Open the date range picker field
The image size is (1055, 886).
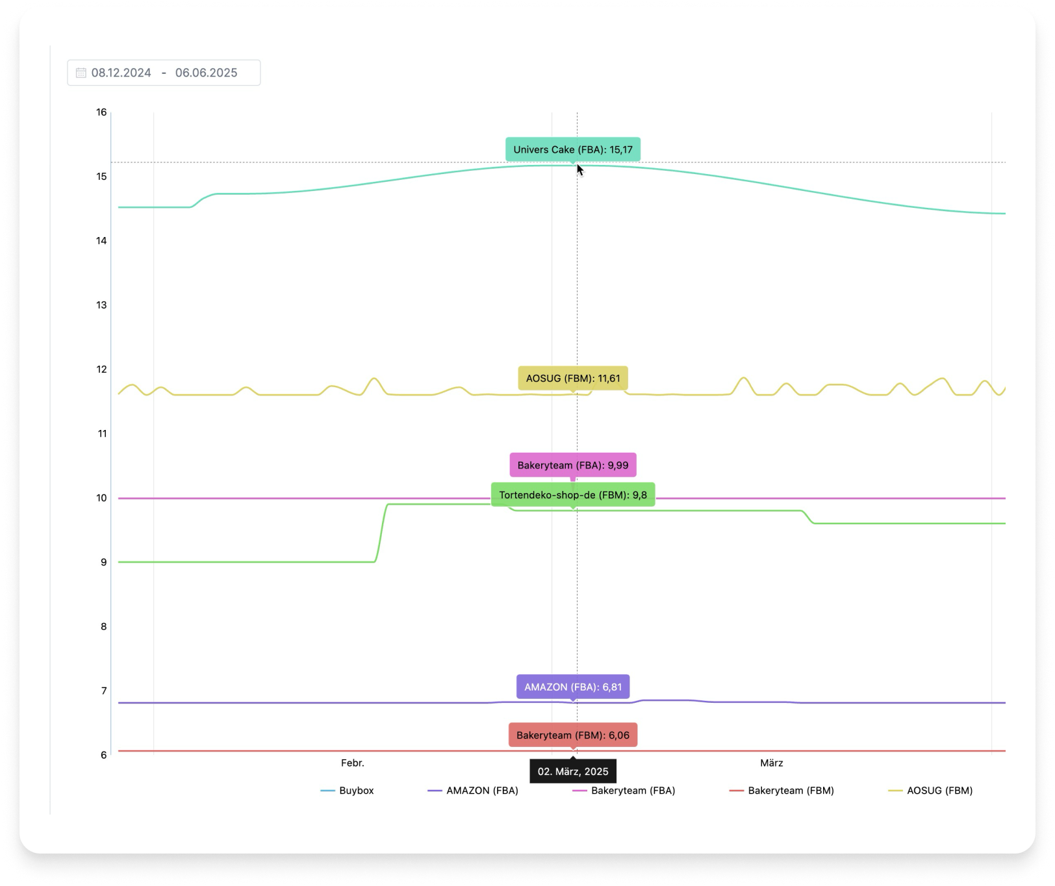pos(164,73)
